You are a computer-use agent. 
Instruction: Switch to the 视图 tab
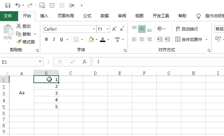click(139, 16)
